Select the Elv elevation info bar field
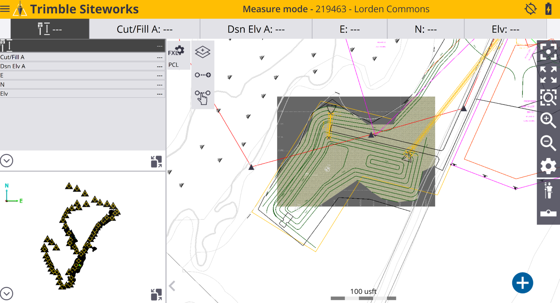The height and width of the screenshot is (303, 560). (505, 29)
